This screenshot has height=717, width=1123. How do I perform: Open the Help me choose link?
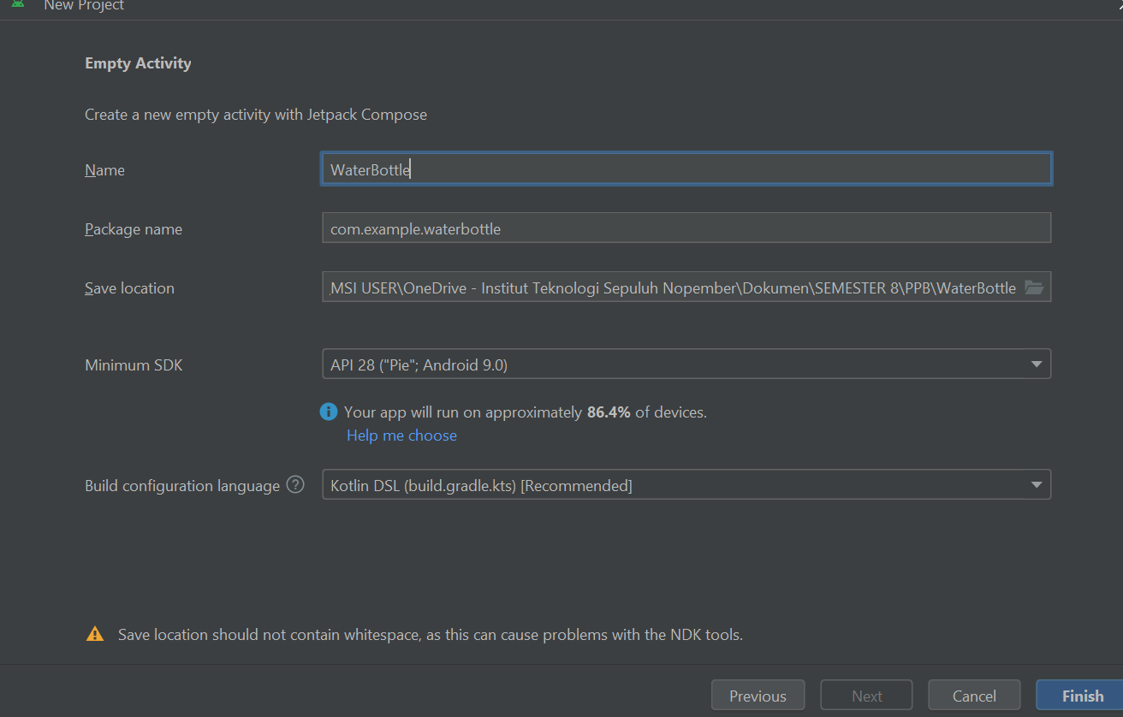401,436
